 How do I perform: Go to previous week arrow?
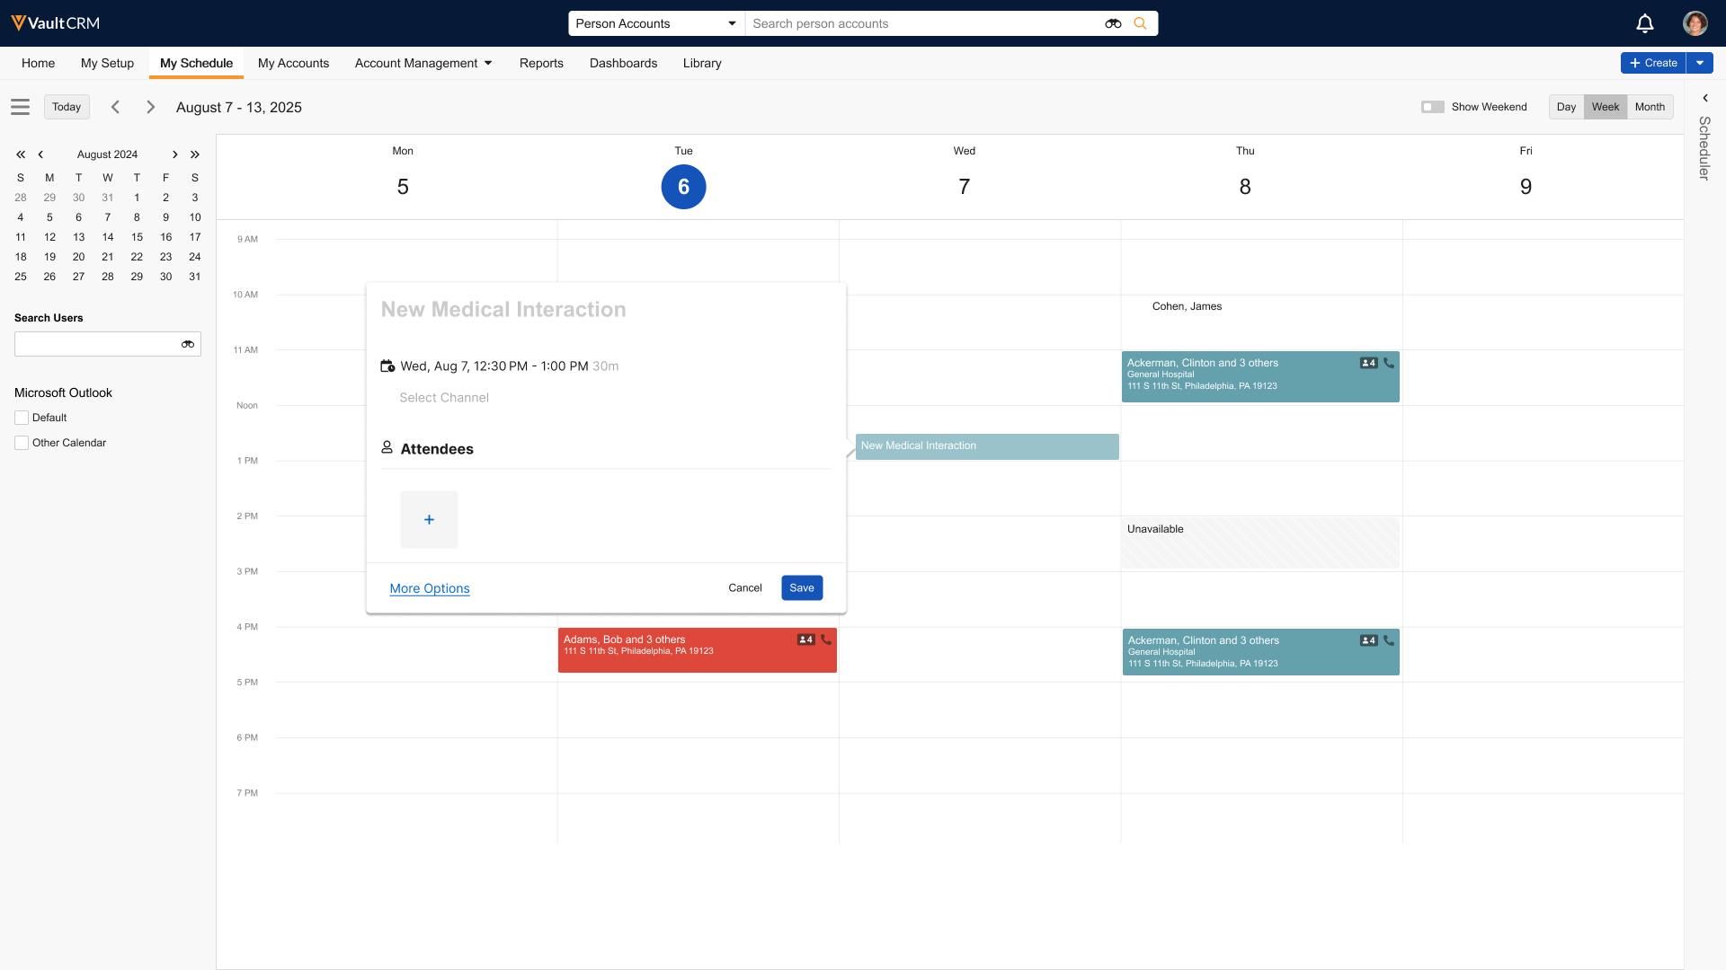[115, 107]
